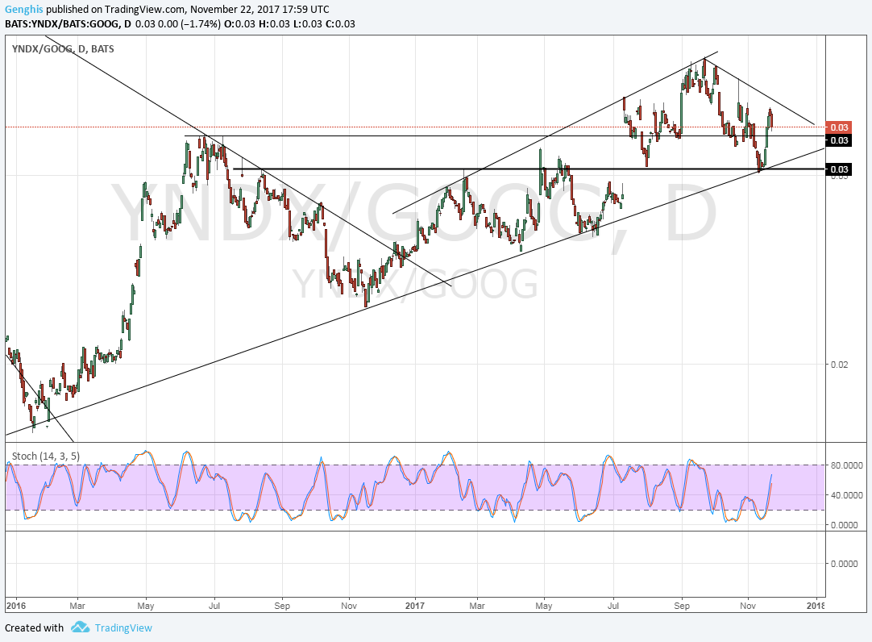The height and width of the screenshot is (642, 872).
Task: Click the 'Created with' footer text
Action: pyautogui.click(x=34, y=628)
